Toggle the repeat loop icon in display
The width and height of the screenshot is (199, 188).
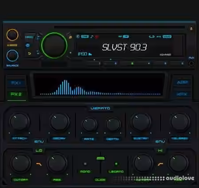point(152,37)
